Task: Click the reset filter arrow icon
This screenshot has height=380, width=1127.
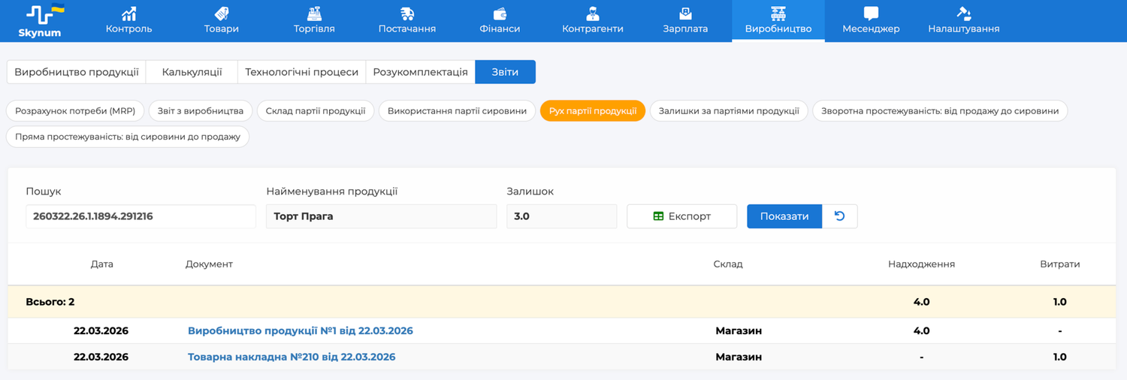Action: click(840, 216)
